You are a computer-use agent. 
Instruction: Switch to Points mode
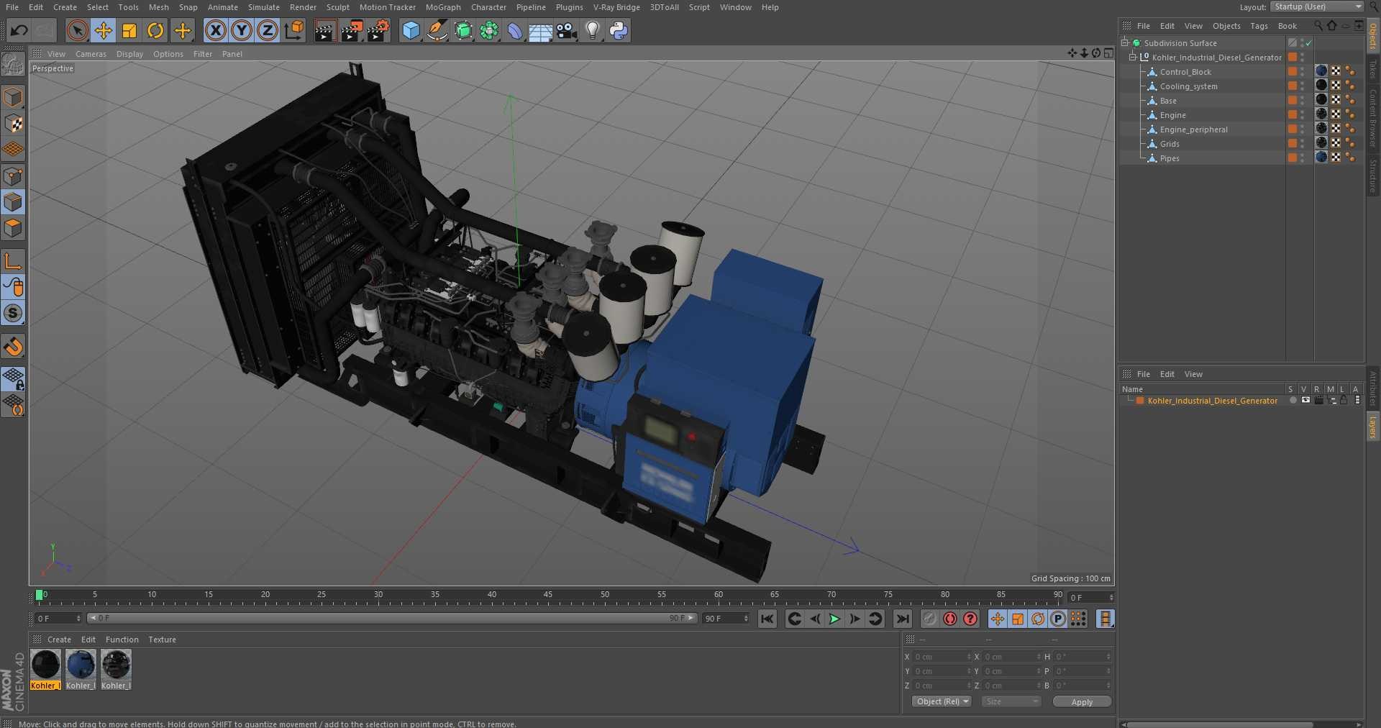[13, 176]
